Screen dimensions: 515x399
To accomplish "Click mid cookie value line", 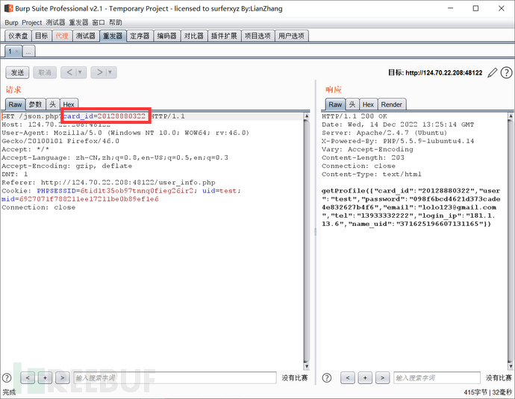I will point(80,199).
